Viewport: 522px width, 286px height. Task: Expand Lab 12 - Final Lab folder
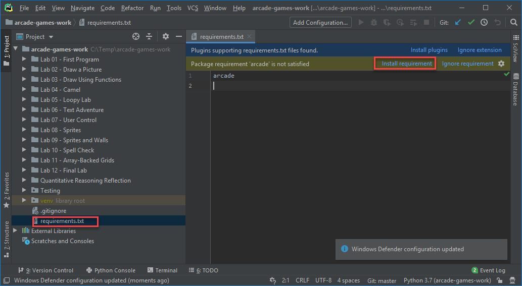tap(24, 170)
